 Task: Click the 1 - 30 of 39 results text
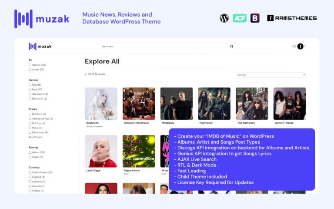coord(95,74)
